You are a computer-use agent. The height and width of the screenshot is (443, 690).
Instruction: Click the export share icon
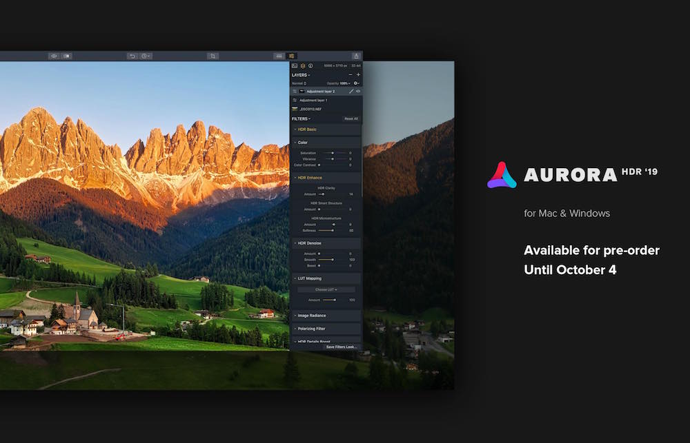tap(356, 56)
